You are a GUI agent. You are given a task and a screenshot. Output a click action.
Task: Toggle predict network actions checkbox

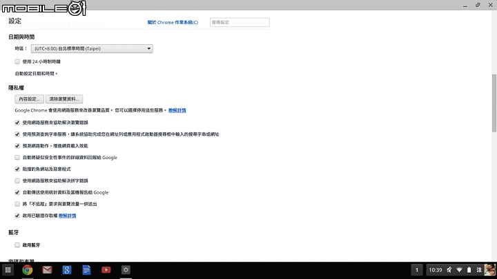tap(17, 146)
